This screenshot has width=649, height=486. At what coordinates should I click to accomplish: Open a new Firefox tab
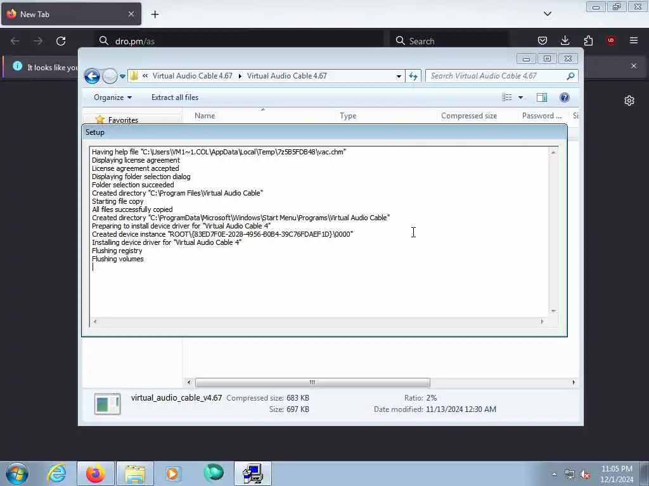click(x=155, y=15)
